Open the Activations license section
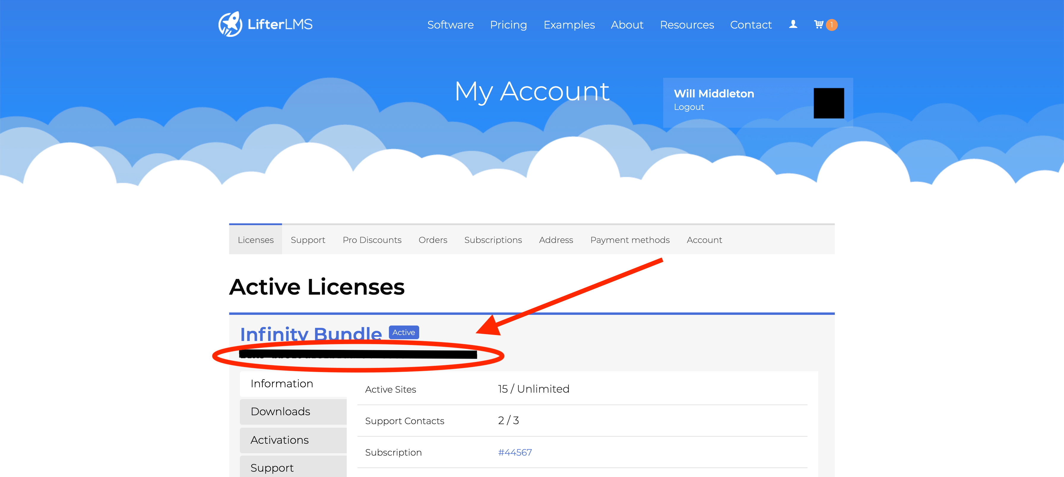The height and width of the screenshot is (477, 1064). tap(293, 440)
